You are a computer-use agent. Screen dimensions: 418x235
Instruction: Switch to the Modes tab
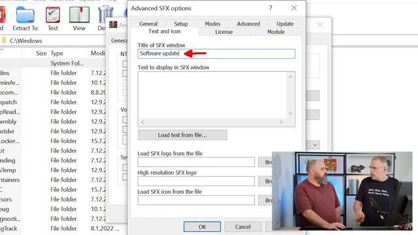[x=212, y=23]
